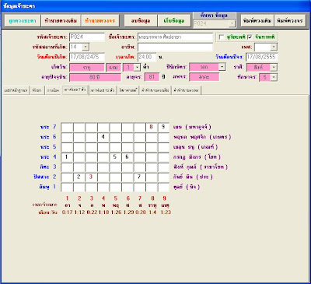Click the pink เกิดวัน field showing ราหู

(x=87, y=67)
